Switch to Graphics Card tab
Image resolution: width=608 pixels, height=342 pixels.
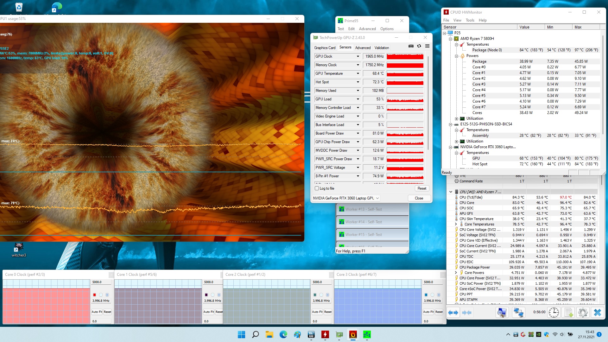click(x=325, y=48)
